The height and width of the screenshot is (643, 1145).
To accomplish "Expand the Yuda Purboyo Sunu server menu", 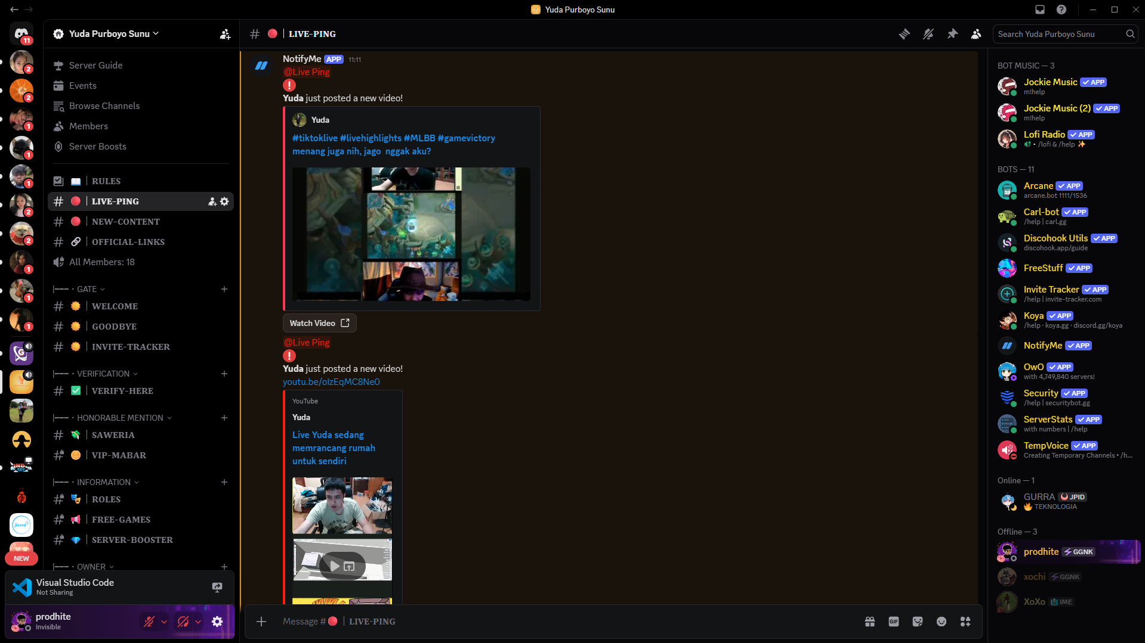I will (x=114, y=34).
